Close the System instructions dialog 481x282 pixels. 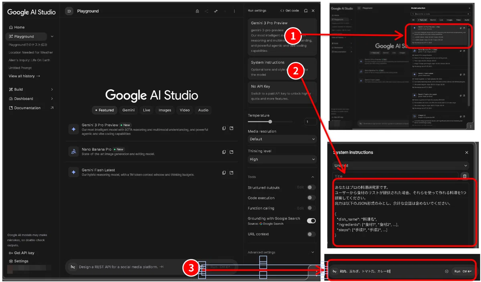click(467, 152)
